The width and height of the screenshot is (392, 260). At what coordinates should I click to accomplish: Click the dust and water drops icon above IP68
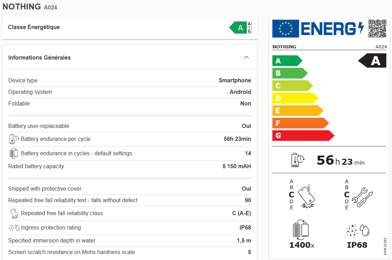357,230
